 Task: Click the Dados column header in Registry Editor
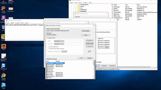(138, 5)
